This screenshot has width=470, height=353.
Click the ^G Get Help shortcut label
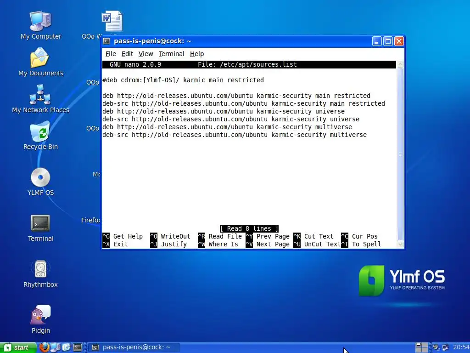pos(122,237)
